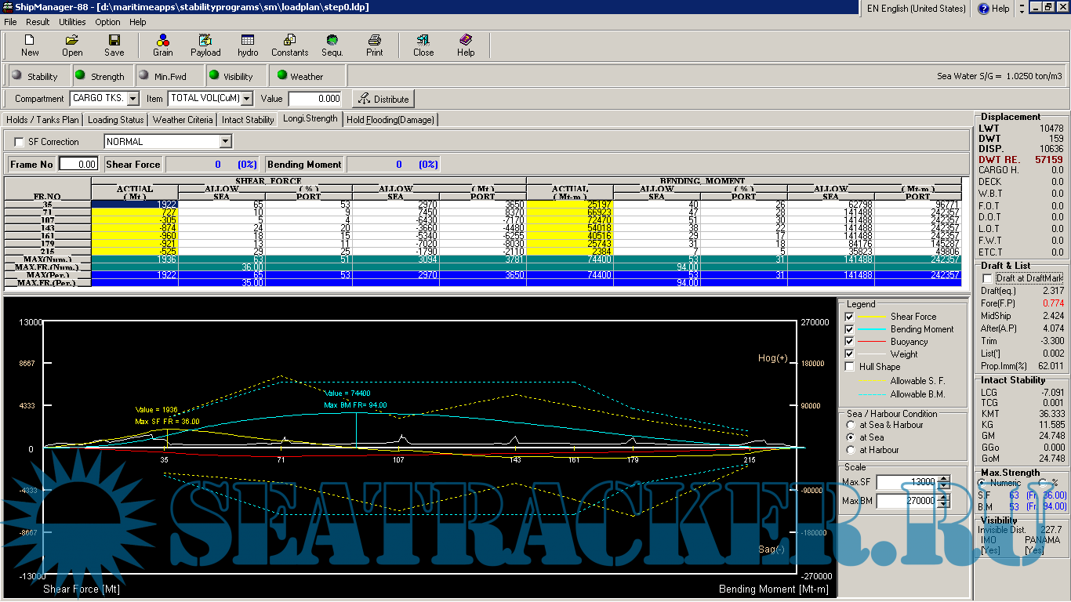Open the Sequ. tool icon
The height and width of the screenshot is (602, 1071).
332,45
